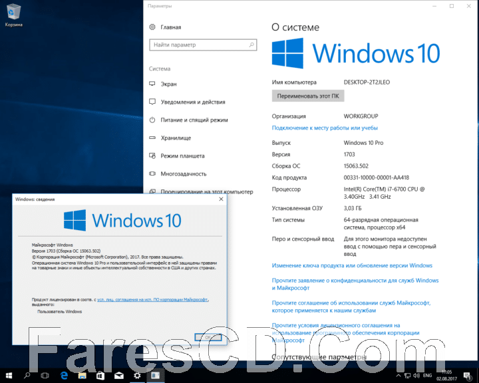Open the Action Center notification icon
This screenshot has width=479, height=383.
tap(468, 376)
